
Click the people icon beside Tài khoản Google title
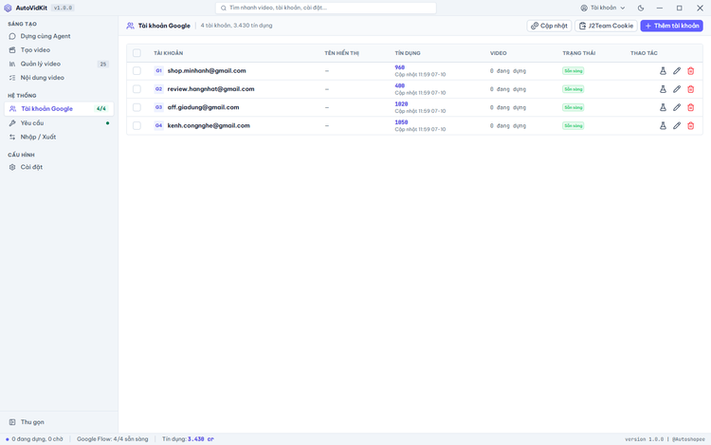130,26
